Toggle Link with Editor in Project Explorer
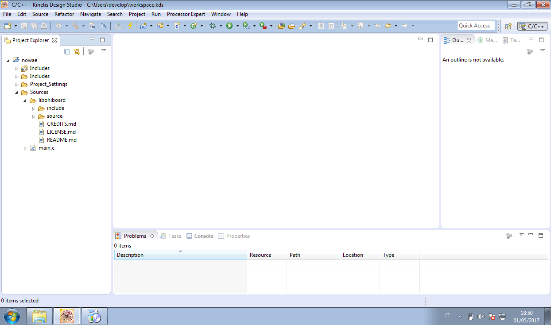The image size is (551, 325). pos(77,51)
